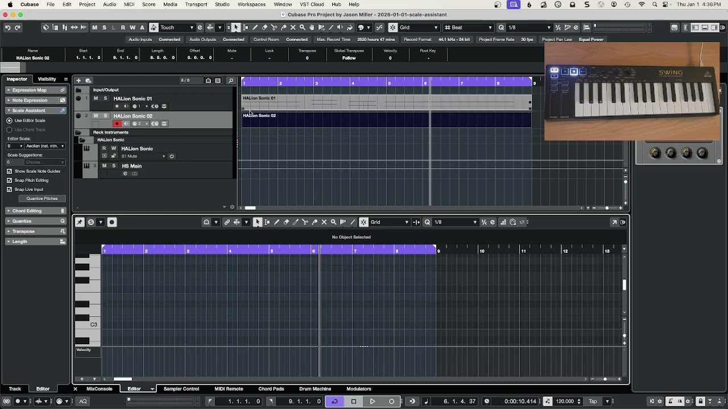Select the Mute X tool in the project toolbar
This screenshot has width=728, height=409.
pyautogui.click(x=293, y=27)
